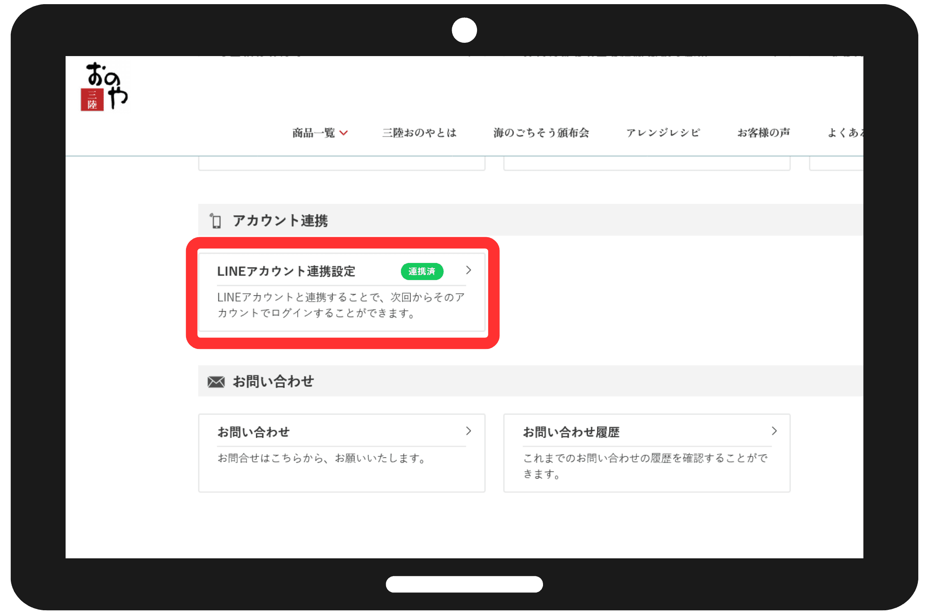932x614 pixels.
Task: Click the green 連携済 badge
Action: click(422, 271)
